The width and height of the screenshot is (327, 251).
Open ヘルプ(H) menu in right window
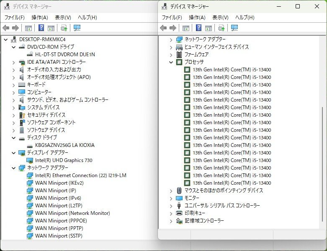245,18
